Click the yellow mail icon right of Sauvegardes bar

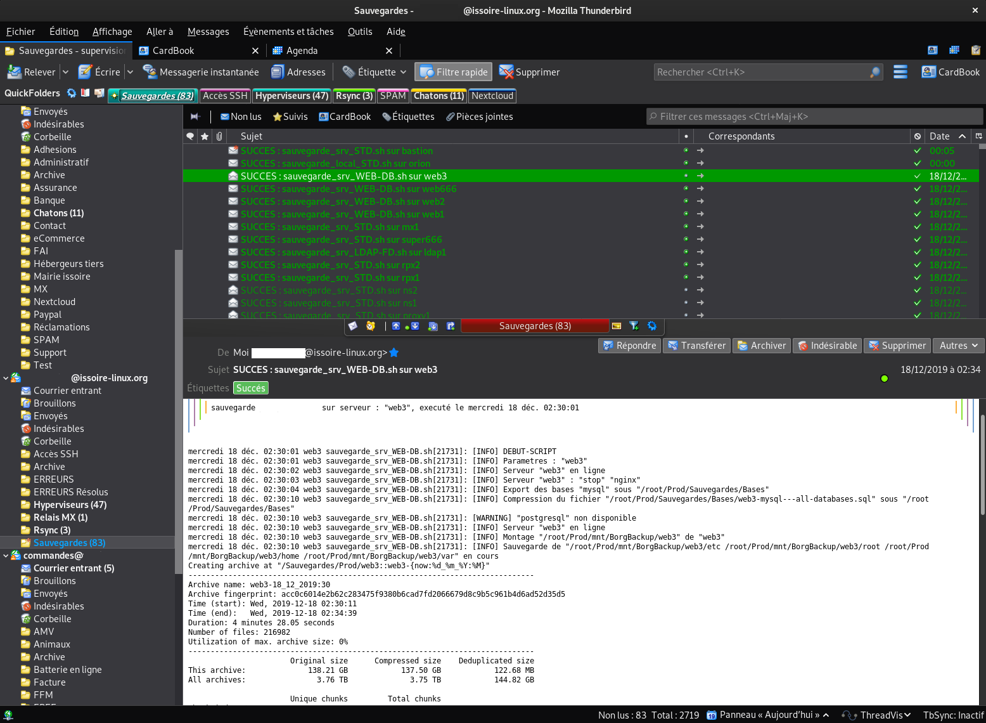(617, 326)
